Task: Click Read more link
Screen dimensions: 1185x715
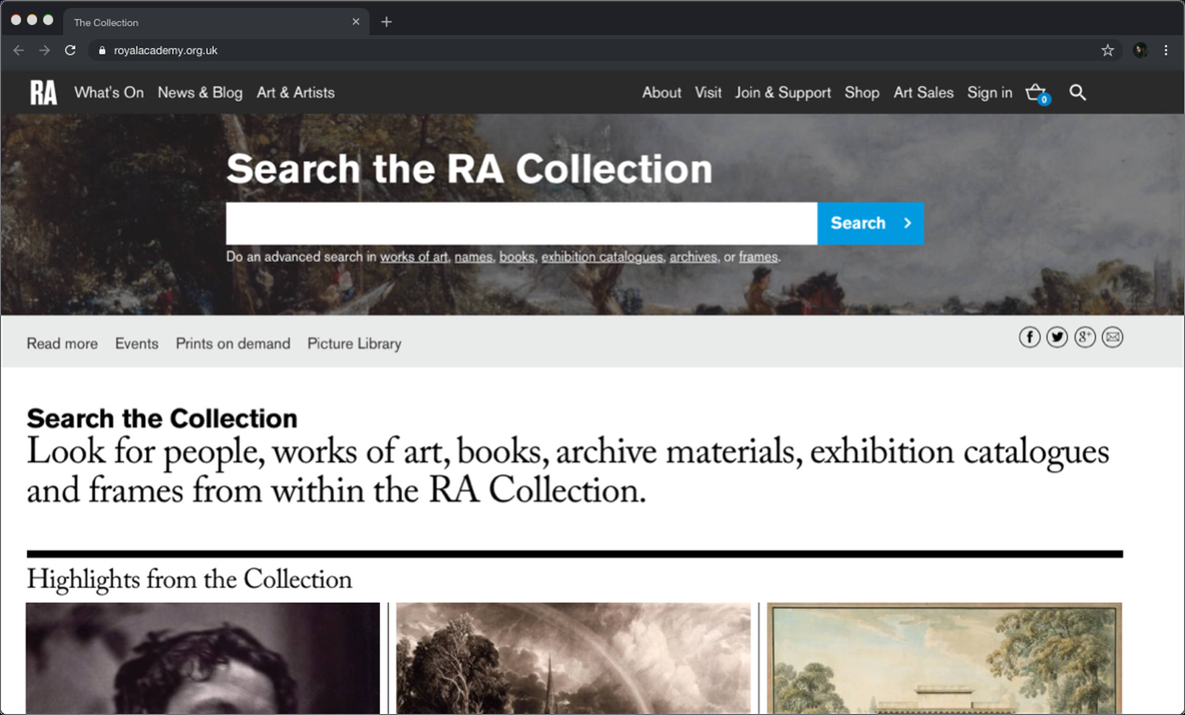Action: [62, 344]
